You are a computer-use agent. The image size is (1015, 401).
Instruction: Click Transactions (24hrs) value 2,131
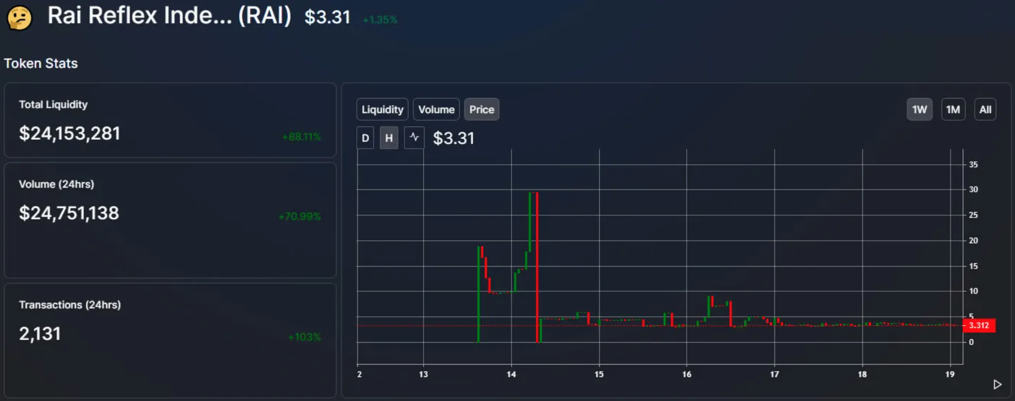pos(40,334)
